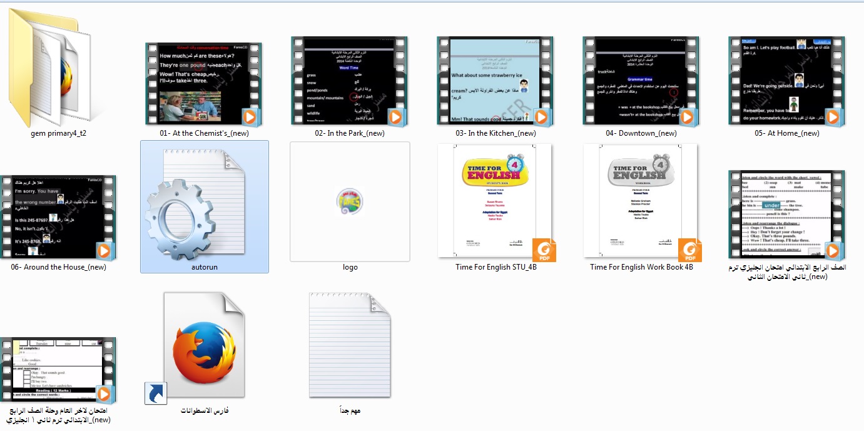Click the play badge on 04- Downtown
864x431 pixels.
pos(687,117)
